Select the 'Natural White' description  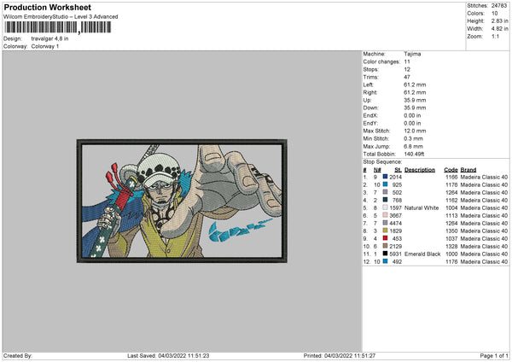[x=422, y=207]
